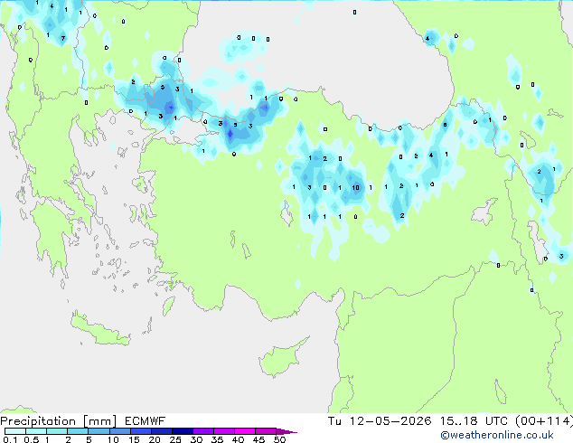Click the legend scale label '50'
This screenshot has width=573, height=443.
pos(279,439)
